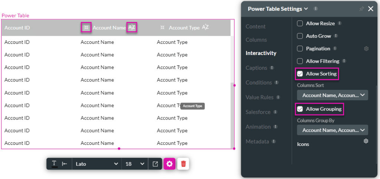Screen dimensions: 380x179
Task: Select the text color underline tool
Action: click(54, 164)
